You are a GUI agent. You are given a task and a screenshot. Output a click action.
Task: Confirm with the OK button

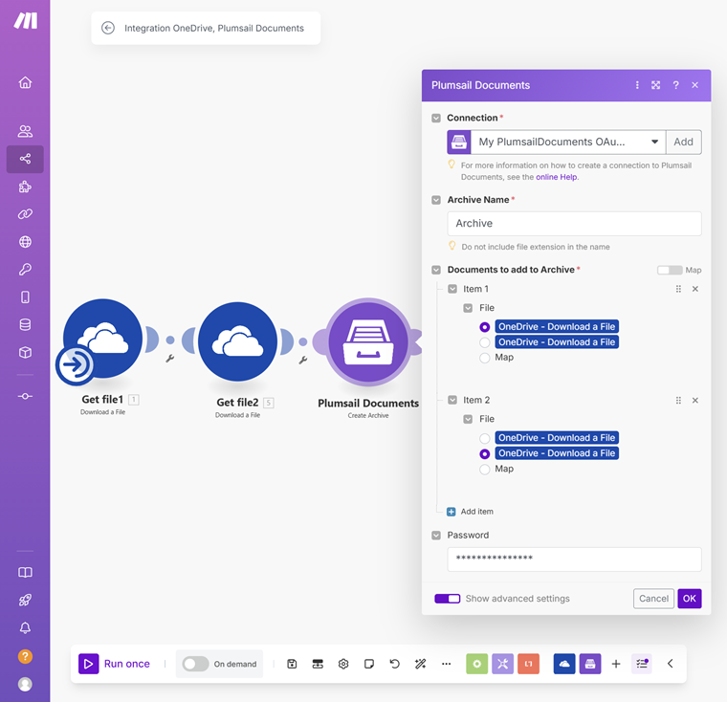coord(690,599)
